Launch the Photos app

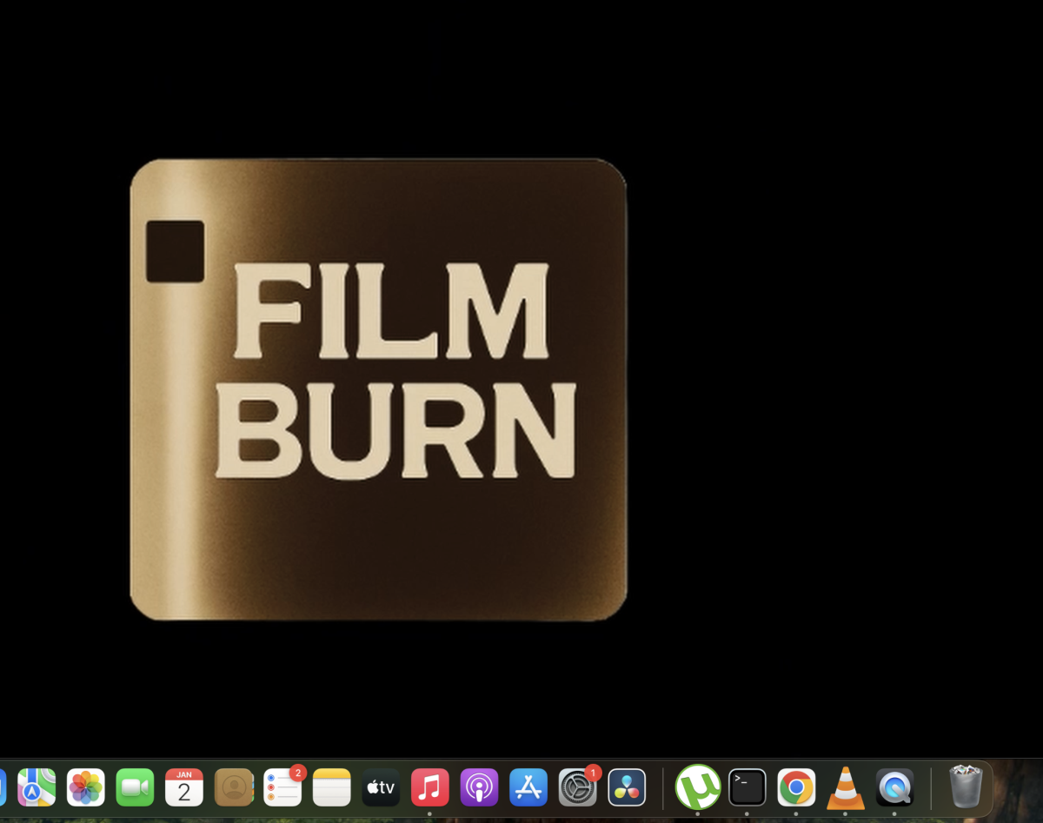pos(86,787)
